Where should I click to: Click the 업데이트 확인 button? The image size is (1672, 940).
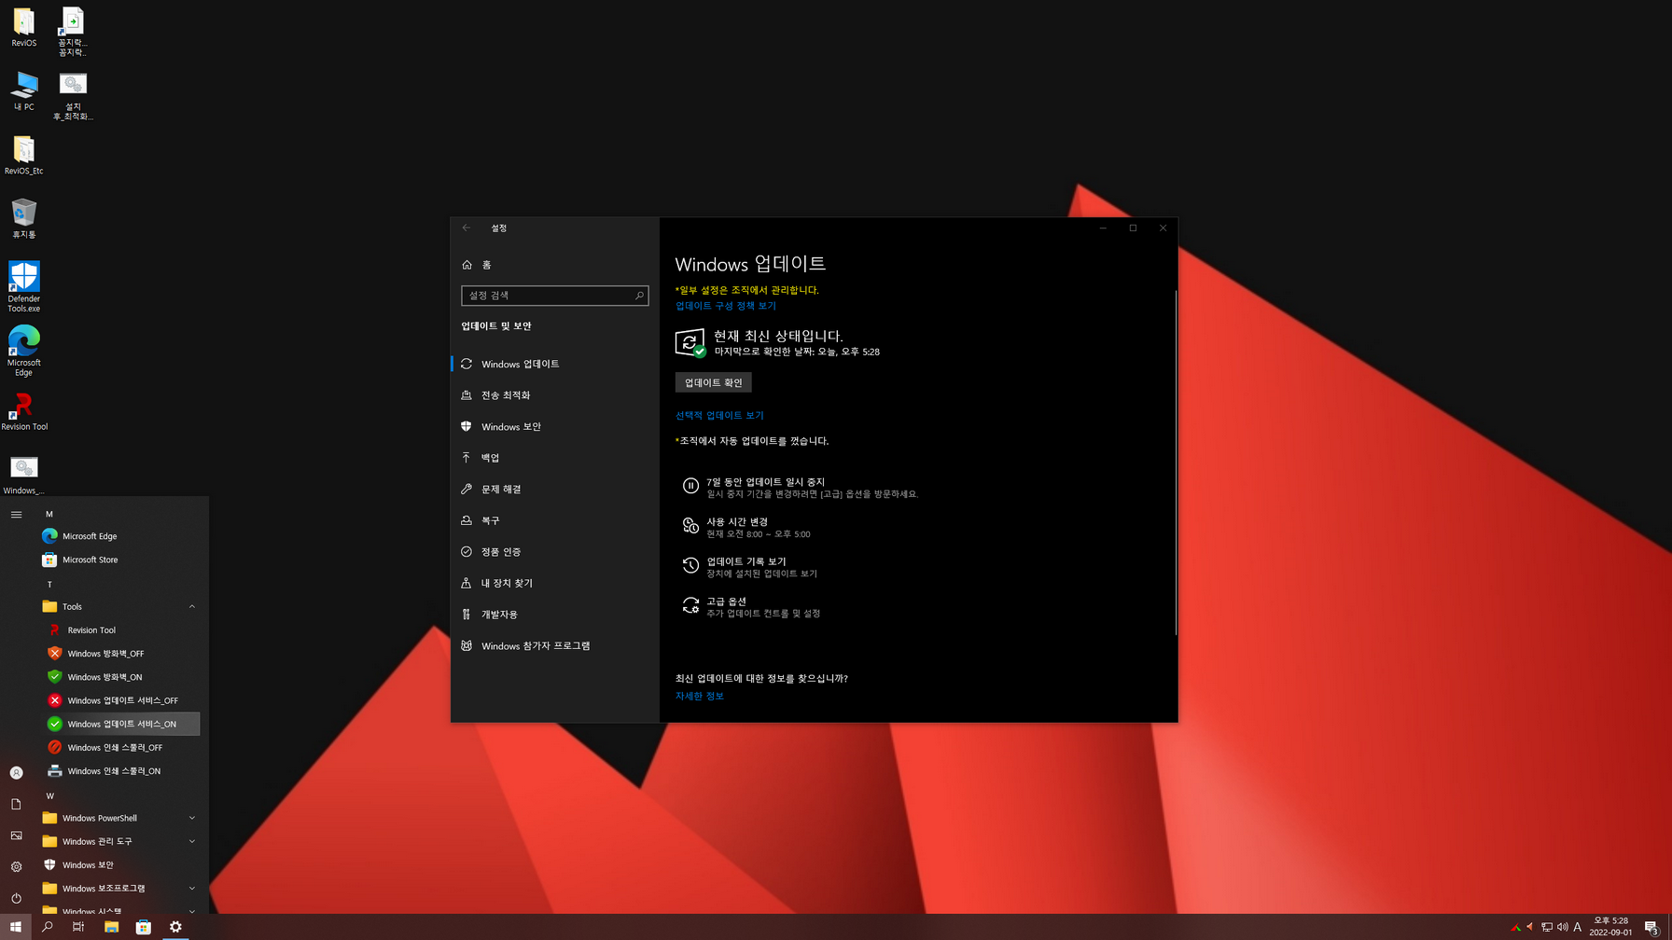(713, 382)
